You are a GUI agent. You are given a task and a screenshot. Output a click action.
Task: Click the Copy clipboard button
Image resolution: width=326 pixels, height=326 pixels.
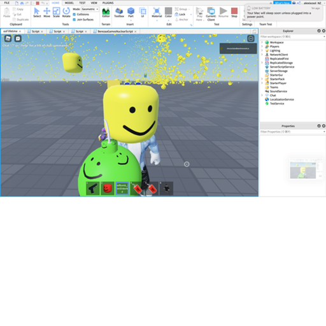click(18, 9)
